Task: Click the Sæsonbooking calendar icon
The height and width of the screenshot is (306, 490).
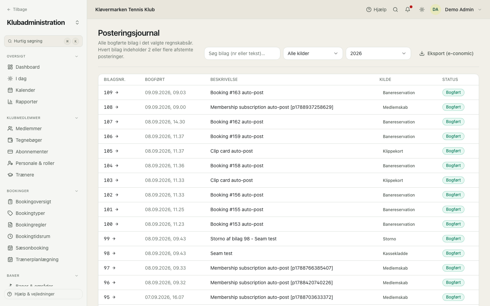Action: 10,248
